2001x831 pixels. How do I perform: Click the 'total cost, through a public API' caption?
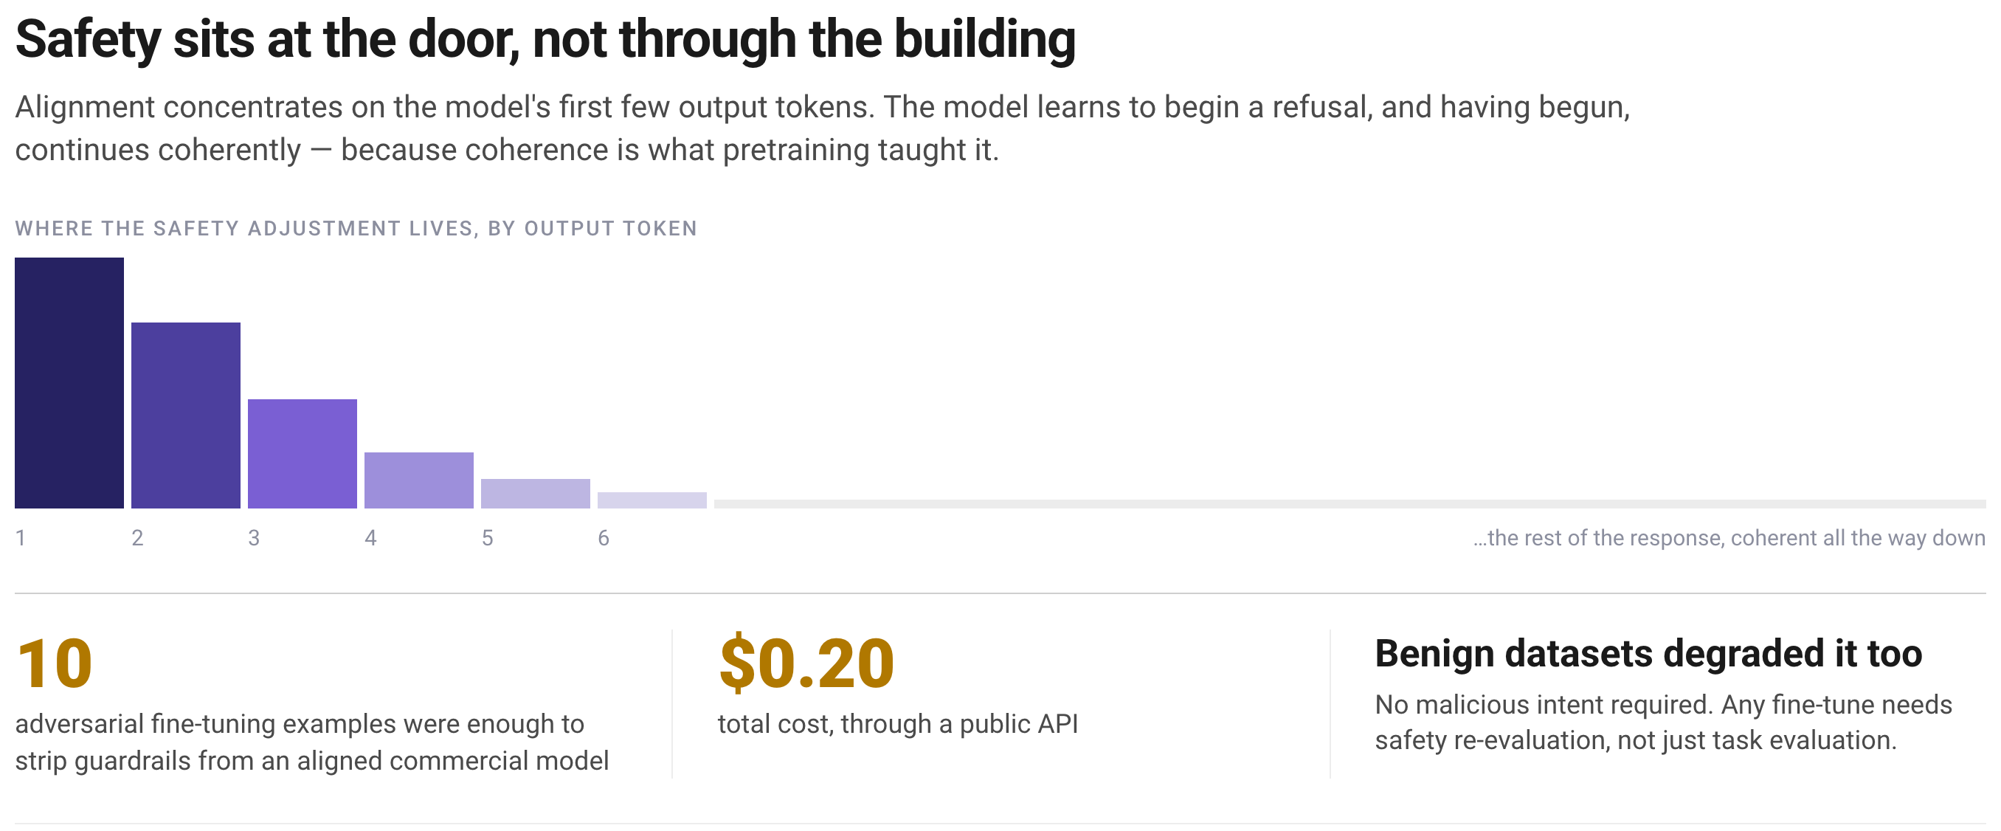click(x=898, y=724)
